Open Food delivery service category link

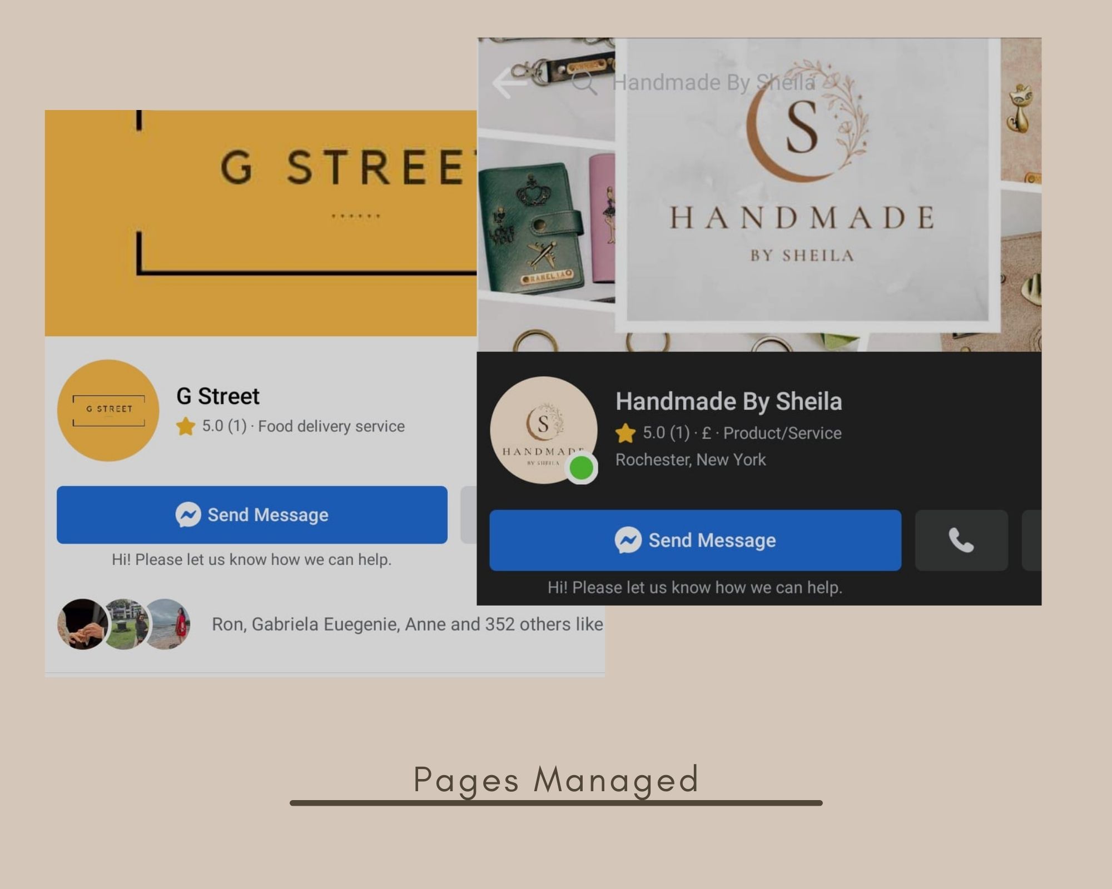click(x=331, y=427)
